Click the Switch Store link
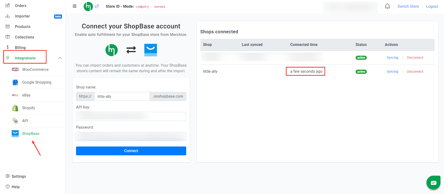The image size is (444, 194). (408, 6)
